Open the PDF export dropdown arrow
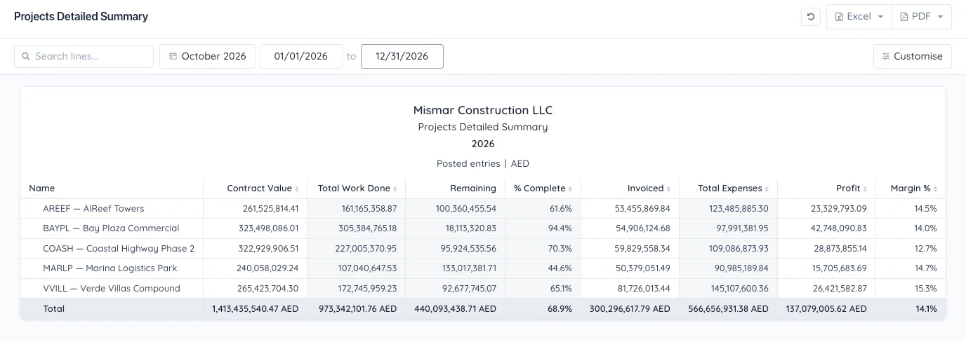Screen dimensions: 966x342 941,17
